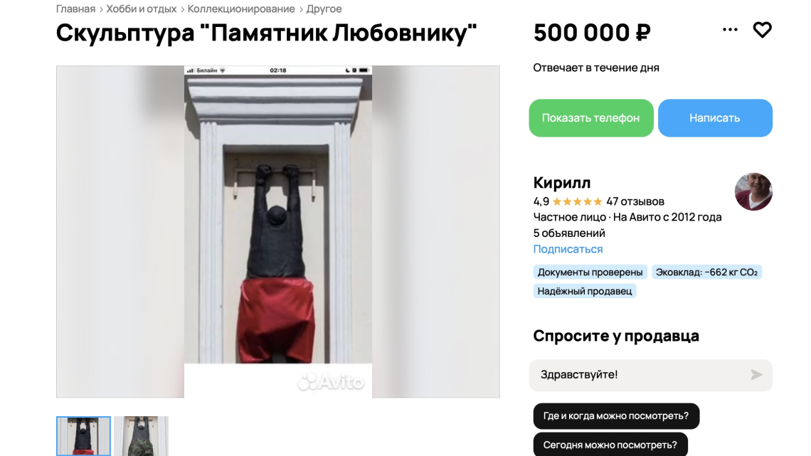Open seller Кирилл's avatar photo

click(753, 192)
